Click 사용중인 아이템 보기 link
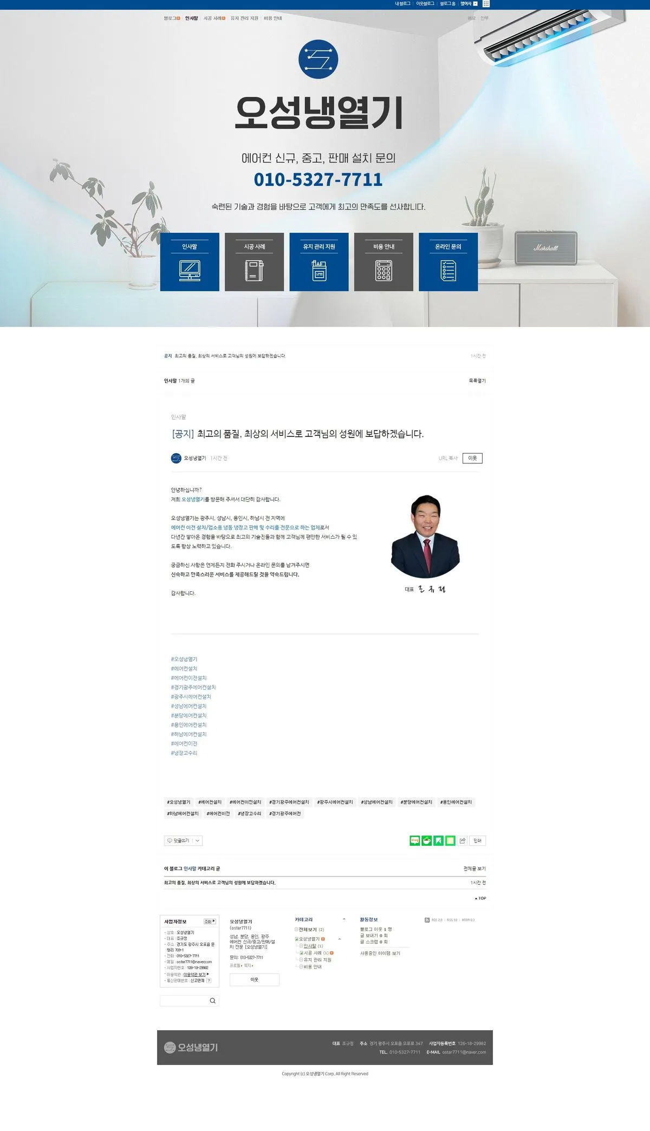Image resolution: width=650 pixels, height=1131 pixels. click(380, 953)
